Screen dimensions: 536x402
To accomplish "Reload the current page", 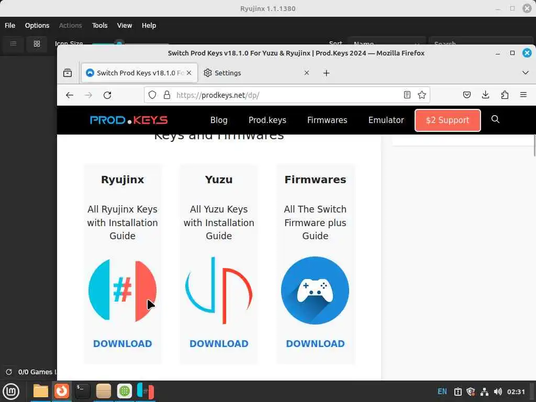I will pyautogui.click(x=107, y=95).
